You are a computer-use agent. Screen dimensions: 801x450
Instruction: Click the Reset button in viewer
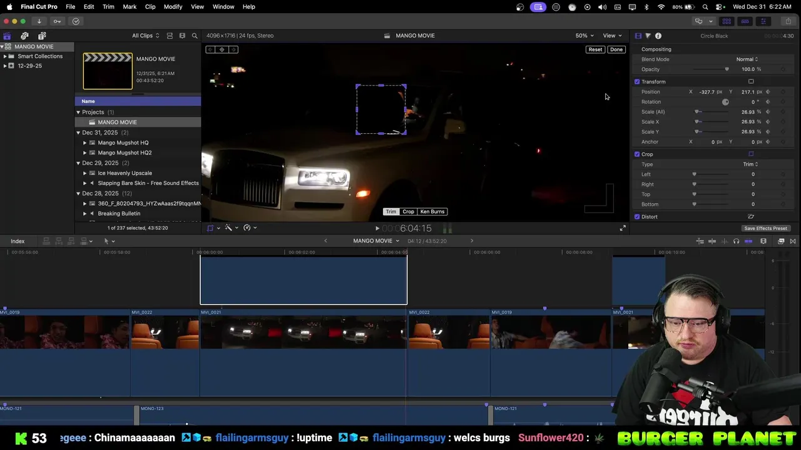[595, 49]
